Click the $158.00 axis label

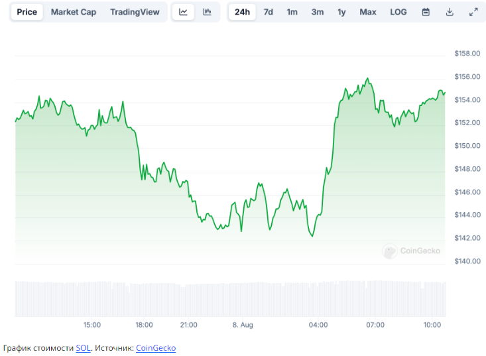coord(467,54)
